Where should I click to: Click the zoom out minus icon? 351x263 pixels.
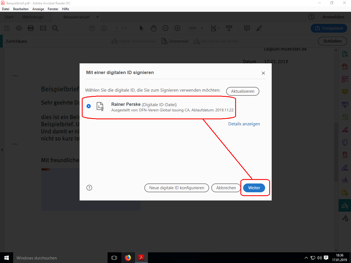pyautogui.click(x=165, y=28)
